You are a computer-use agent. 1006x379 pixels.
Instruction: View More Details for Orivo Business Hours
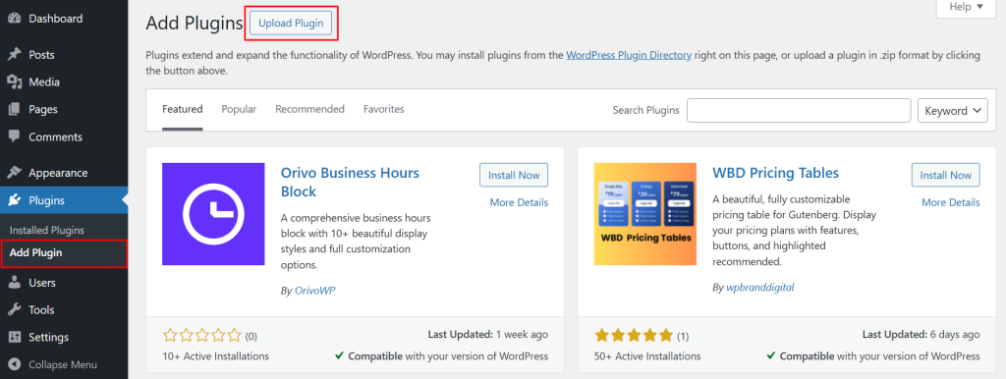[519, 202]
